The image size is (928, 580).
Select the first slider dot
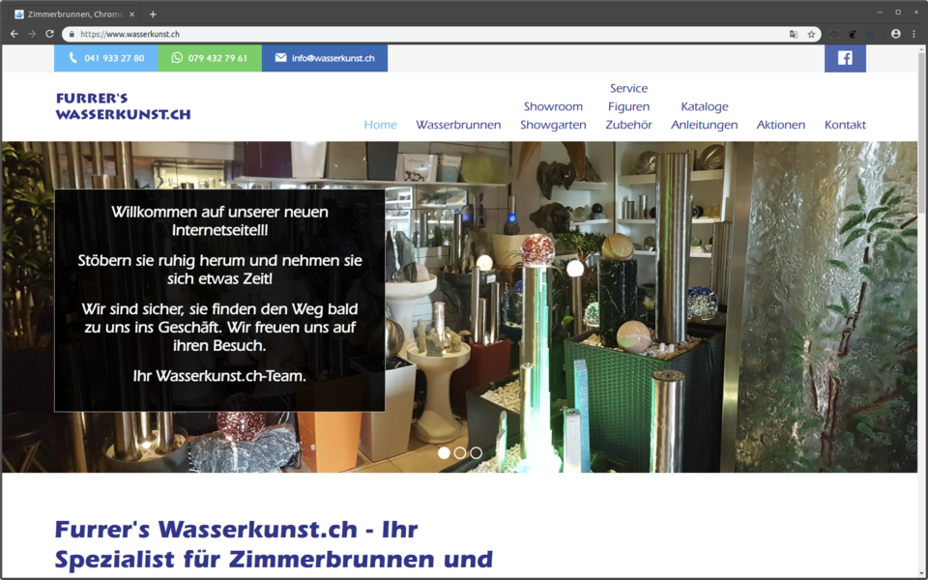444,452
